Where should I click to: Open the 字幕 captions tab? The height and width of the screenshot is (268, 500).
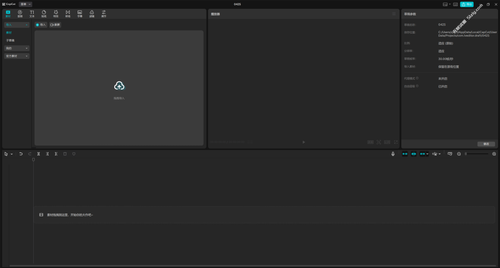80,14
